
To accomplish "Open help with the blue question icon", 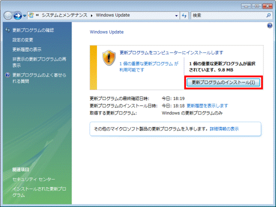I will tap(269, 25).
